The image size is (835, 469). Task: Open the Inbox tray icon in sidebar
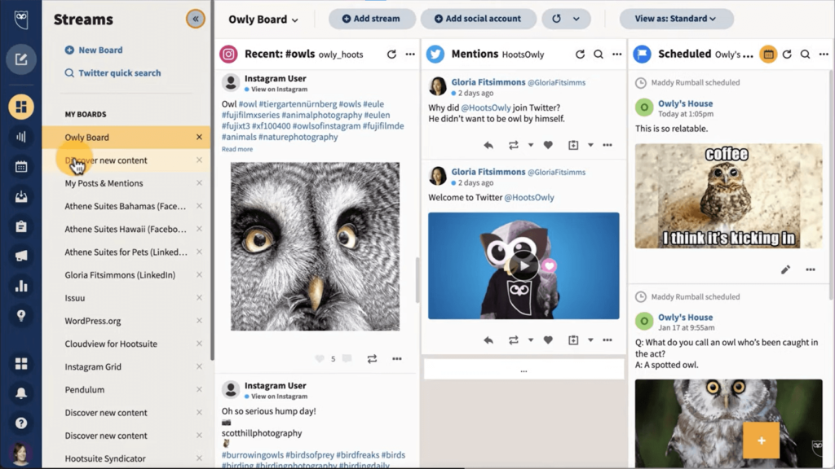pyautogui.click(x=20, y=197)
